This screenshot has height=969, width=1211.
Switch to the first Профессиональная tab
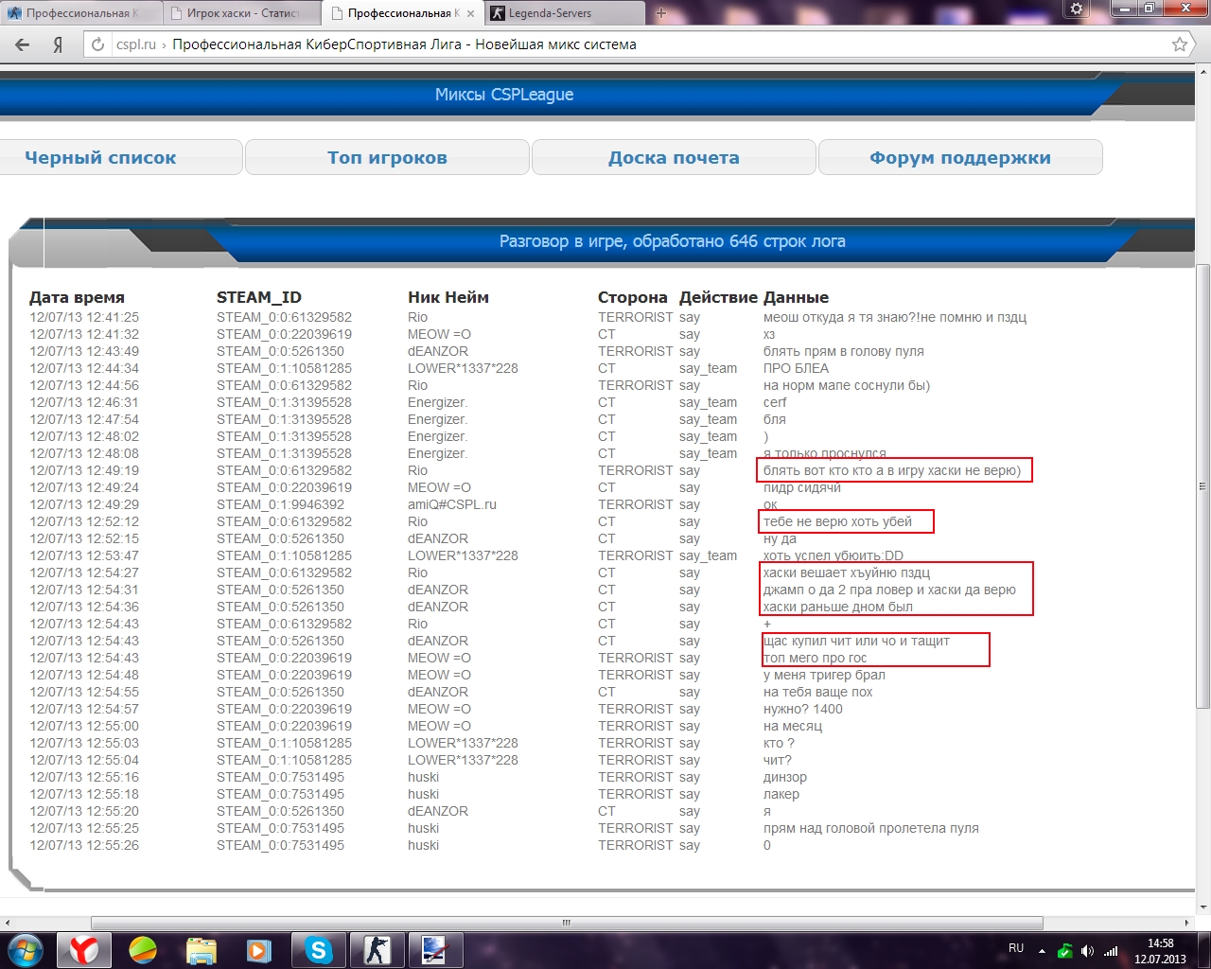click(80, 13)
